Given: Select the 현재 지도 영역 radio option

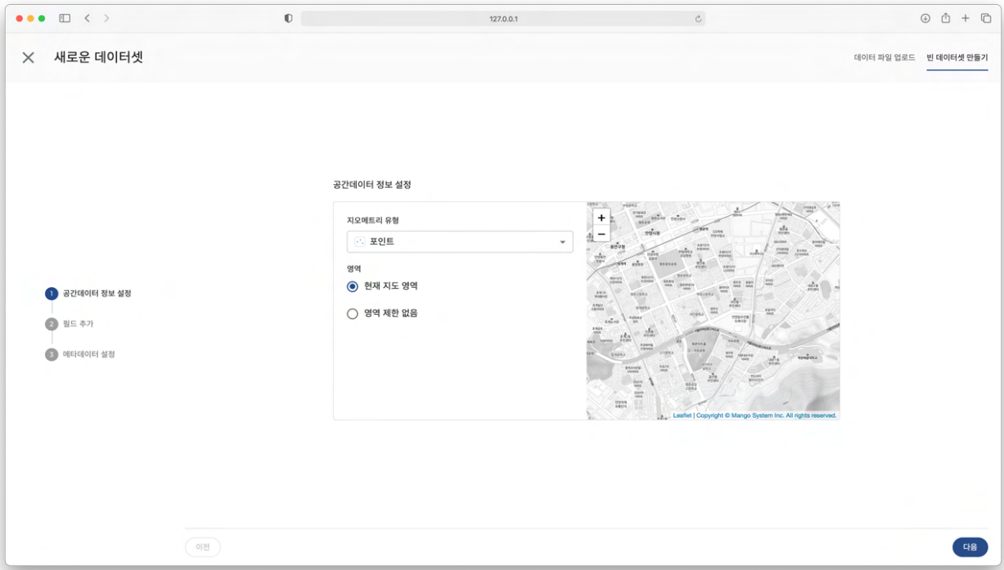Looking at the screenshot, I should (x=353, y=286).
